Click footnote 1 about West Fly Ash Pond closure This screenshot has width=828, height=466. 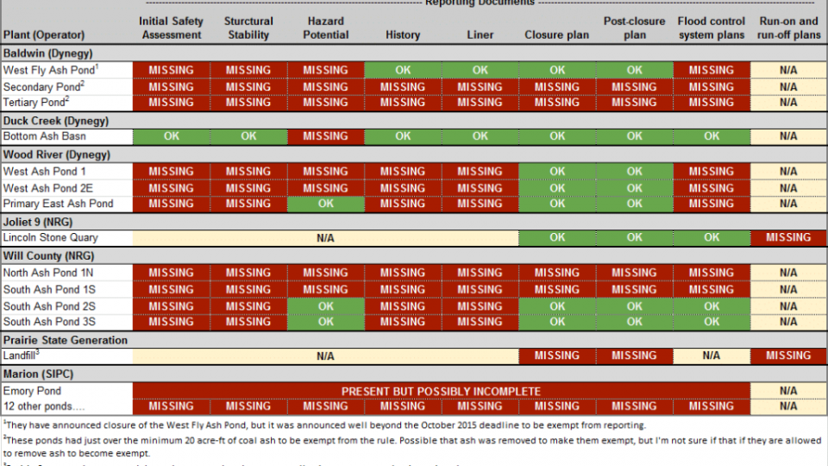coord(324,425)
